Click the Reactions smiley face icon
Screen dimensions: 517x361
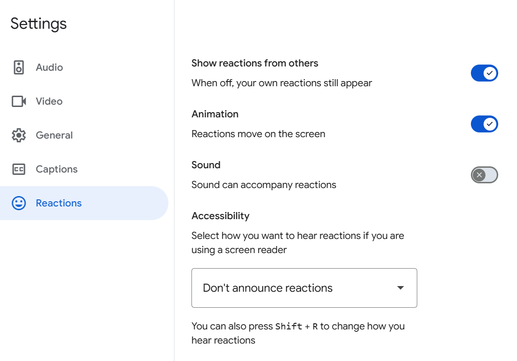click(19, 203)
